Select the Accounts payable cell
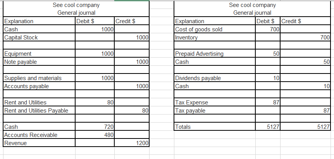Viewport: 334px width, 159px height. (x=39, y=86)
